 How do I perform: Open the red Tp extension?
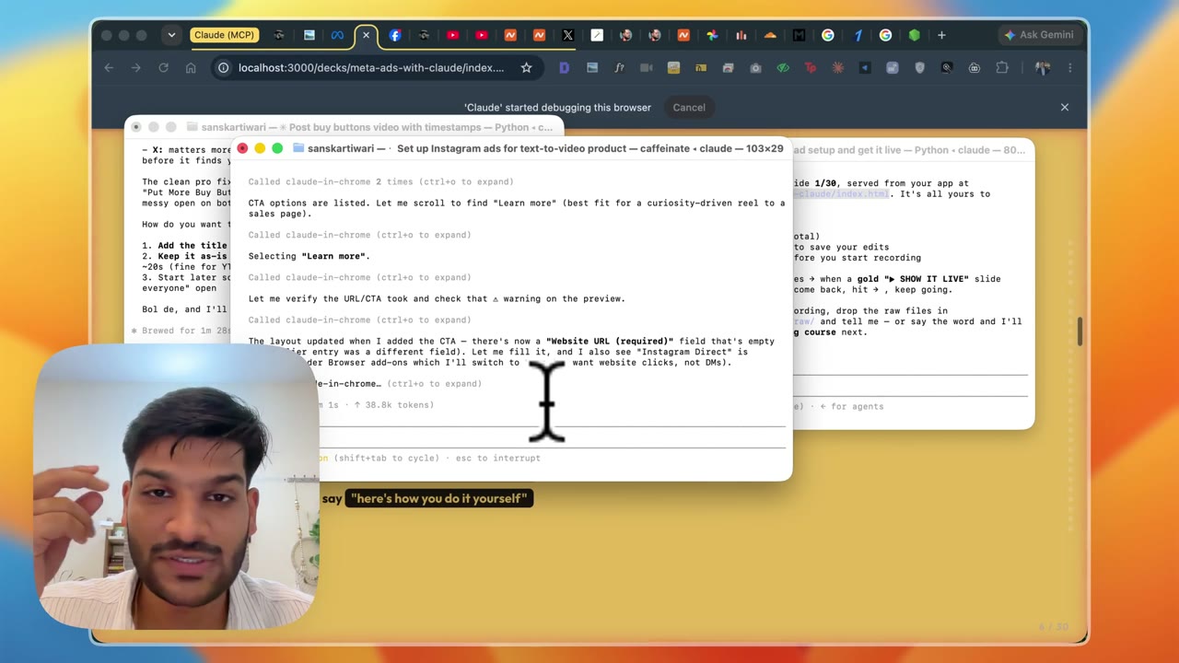click(x=811, y=67)
